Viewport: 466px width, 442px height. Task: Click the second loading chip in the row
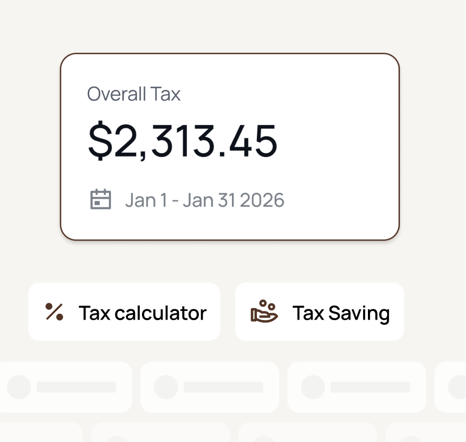[210, 387]
